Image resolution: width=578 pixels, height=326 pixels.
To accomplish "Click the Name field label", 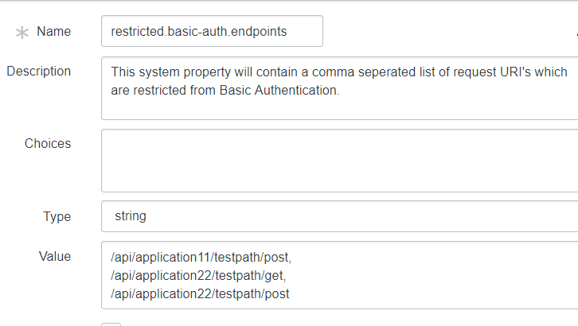I will pyautogui.click(x=54, y=32).
